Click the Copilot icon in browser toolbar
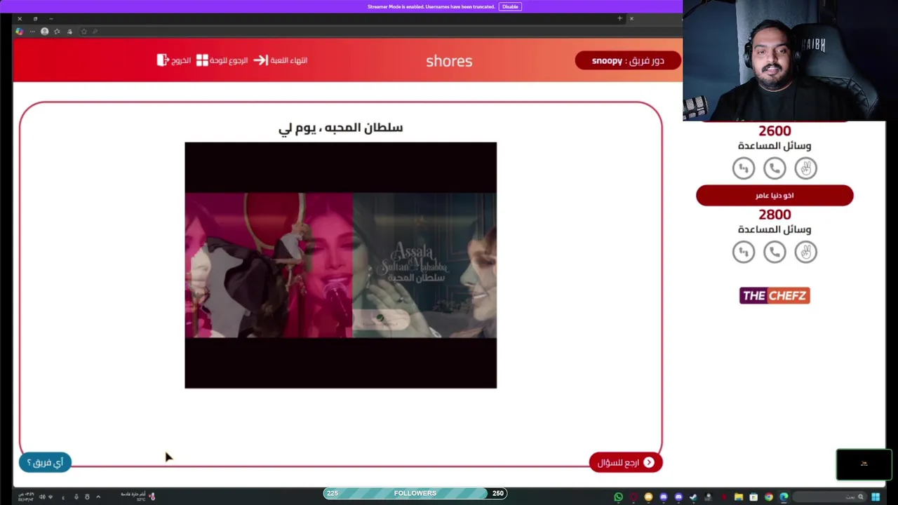Viewport: 898px width, 505px height. click(19, 32)
